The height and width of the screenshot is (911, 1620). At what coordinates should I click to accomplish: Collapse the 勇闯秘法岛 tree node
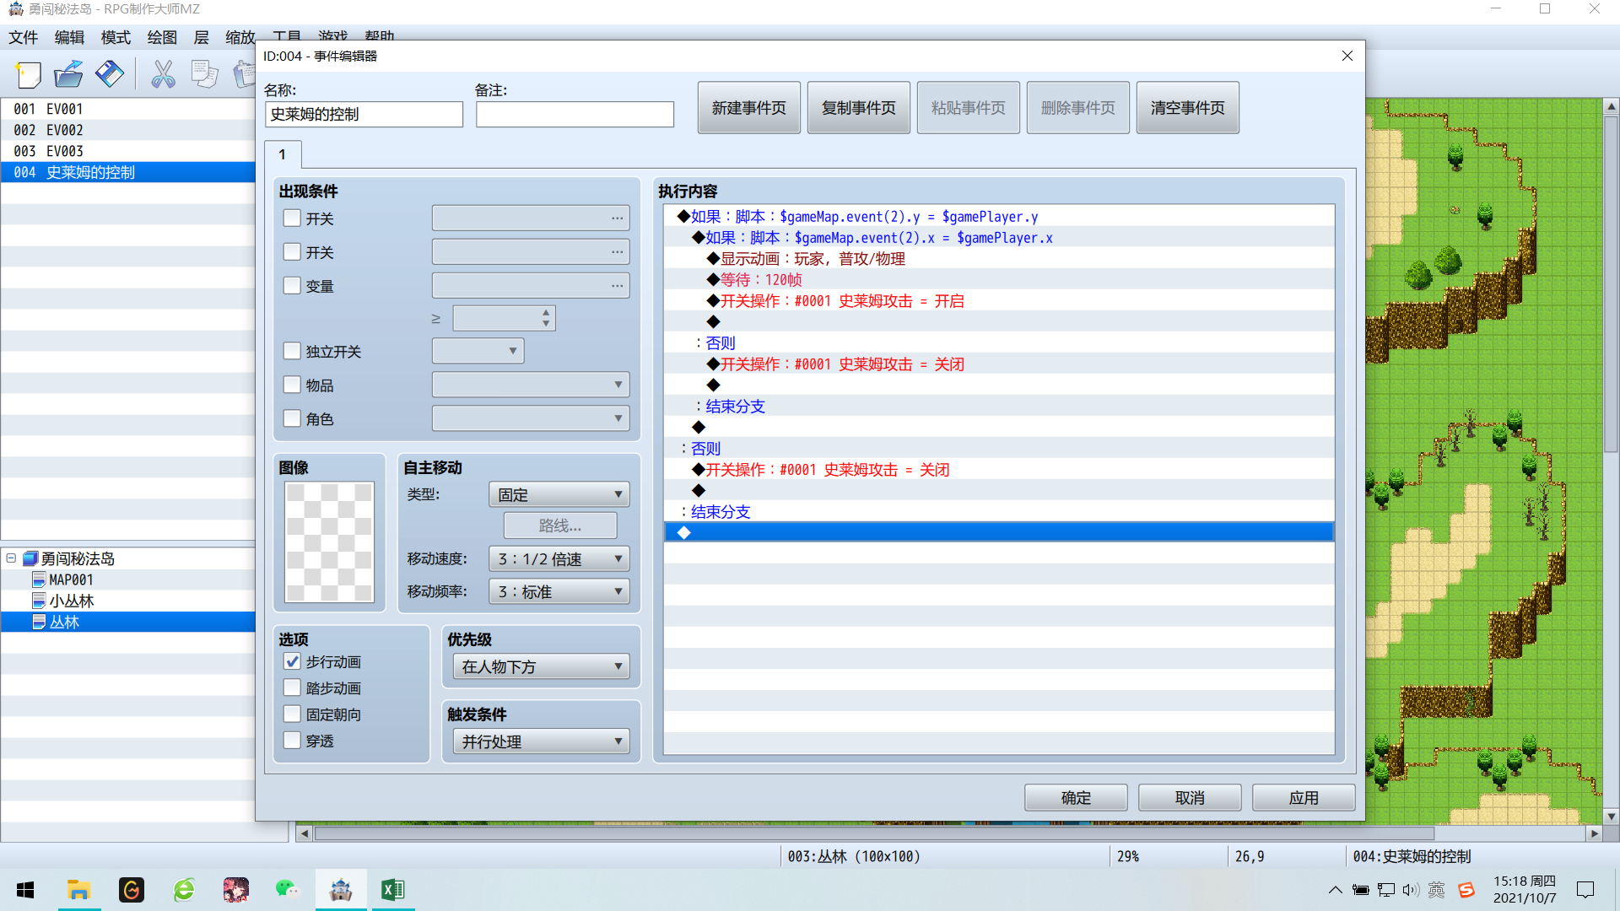[x=11, y=558]
